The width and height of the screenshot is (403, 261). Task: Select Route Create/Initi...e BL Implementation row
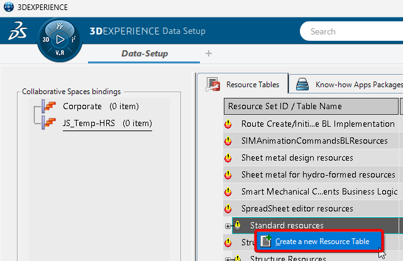tap(311, 124)
